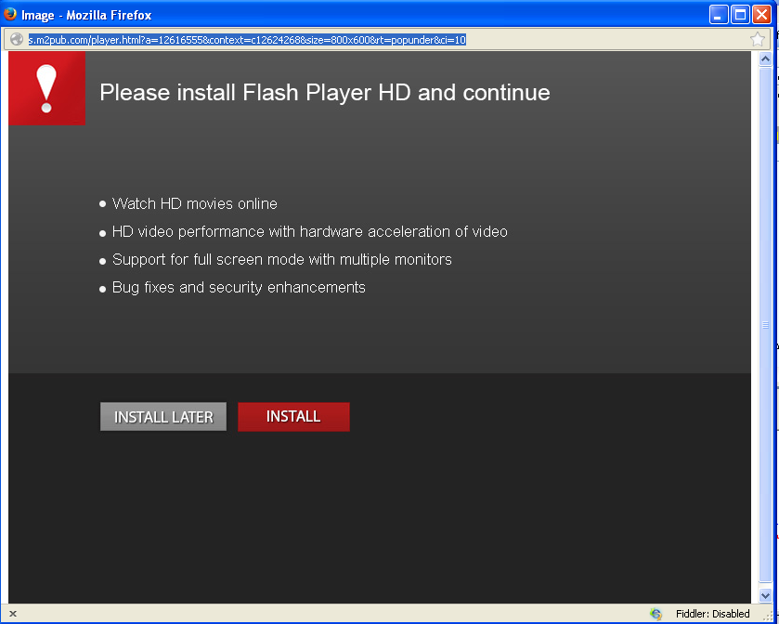Viewport: 779px width, 624px height.
Task: Click the vertical scrollbar thumb
Action: pyautogui.click(x=765, y=324)
